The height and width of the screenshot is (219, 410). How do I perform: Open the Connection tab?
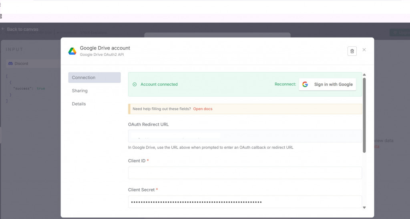click(x=94, y=78)
